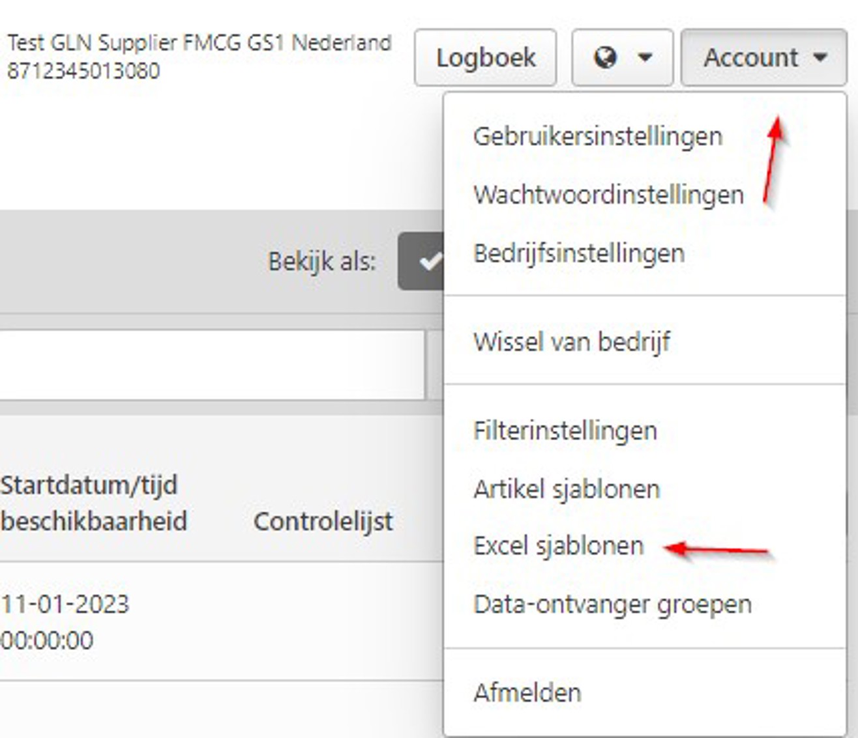Select Gebruikersinstellingen from the menu

coord(598,135)
